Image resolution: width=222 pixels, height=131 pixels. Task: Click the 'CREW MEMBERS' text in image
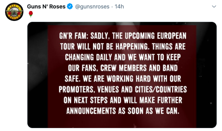coord(123,68)
